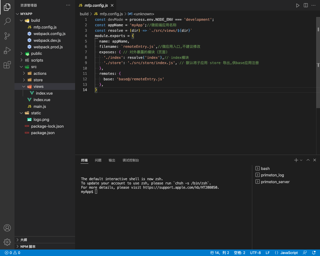Open webpack.config.js in the explorer

[x=49, y=34]
